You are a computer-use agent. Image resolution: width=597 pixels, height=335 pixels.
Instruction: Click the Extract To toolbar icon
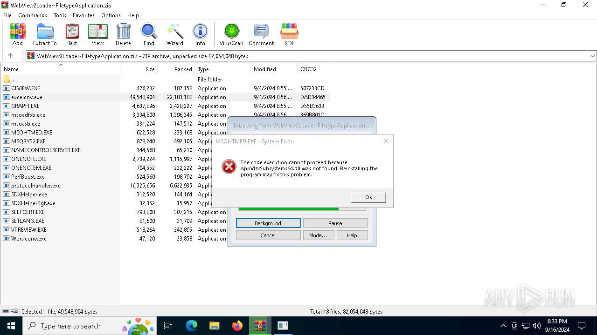[x=45, y=35]
